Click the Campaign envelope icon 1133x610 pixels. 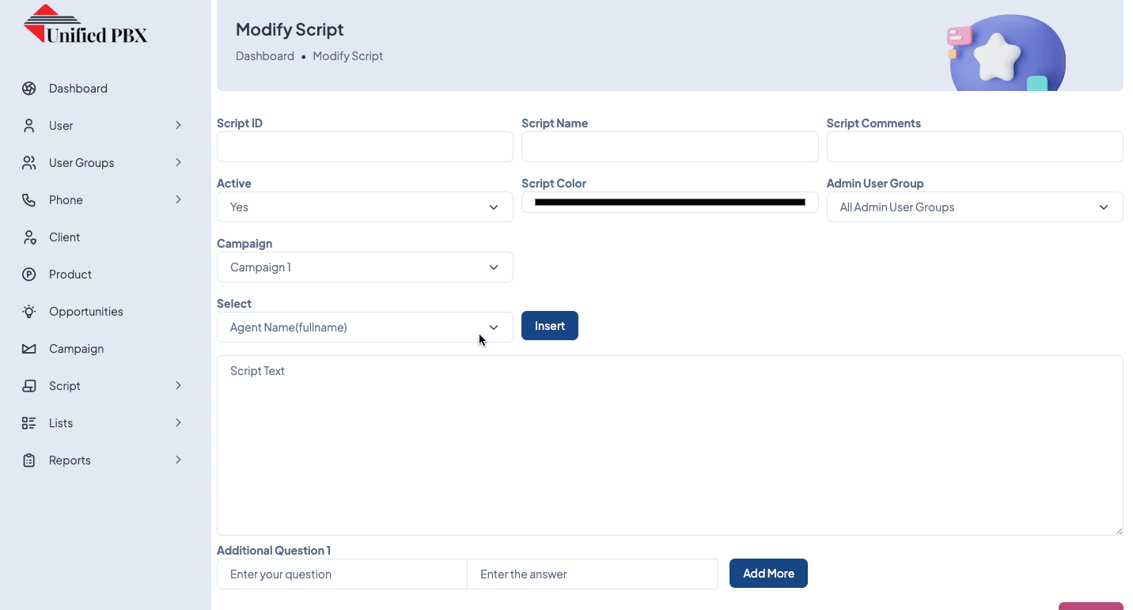pos(29,349)
